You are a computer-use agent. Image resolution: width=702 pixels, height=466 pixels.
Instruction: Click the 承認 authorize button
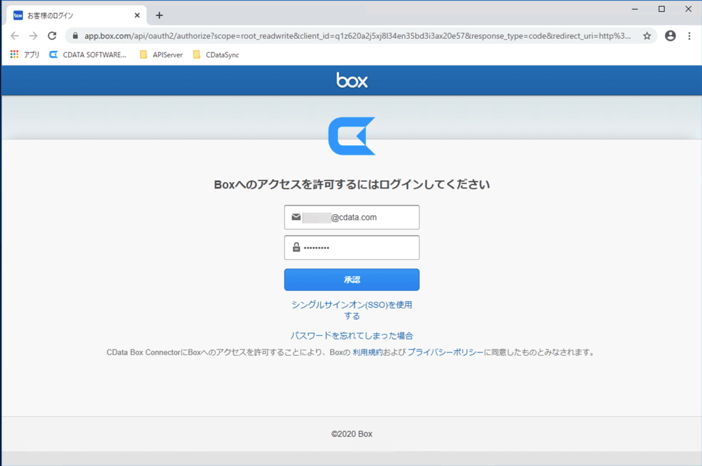tap(352, 280)
